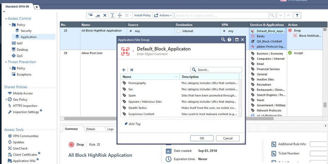Select the Stealth Tactics row
The image size is (328, 164).
coord(180,108)
